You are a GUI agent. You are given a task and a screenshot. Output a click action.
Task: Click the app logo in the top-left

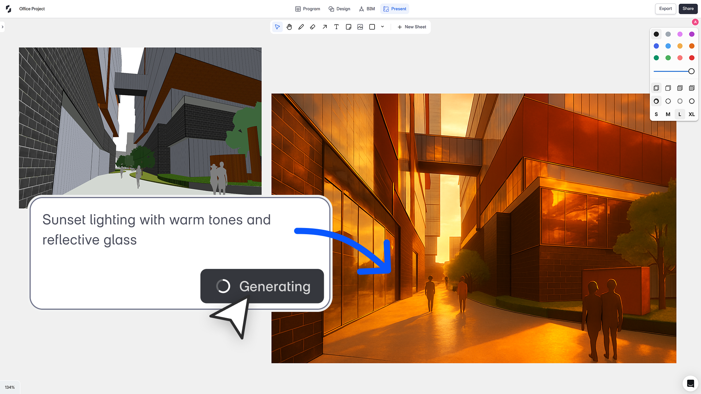(x=8, y=9)
